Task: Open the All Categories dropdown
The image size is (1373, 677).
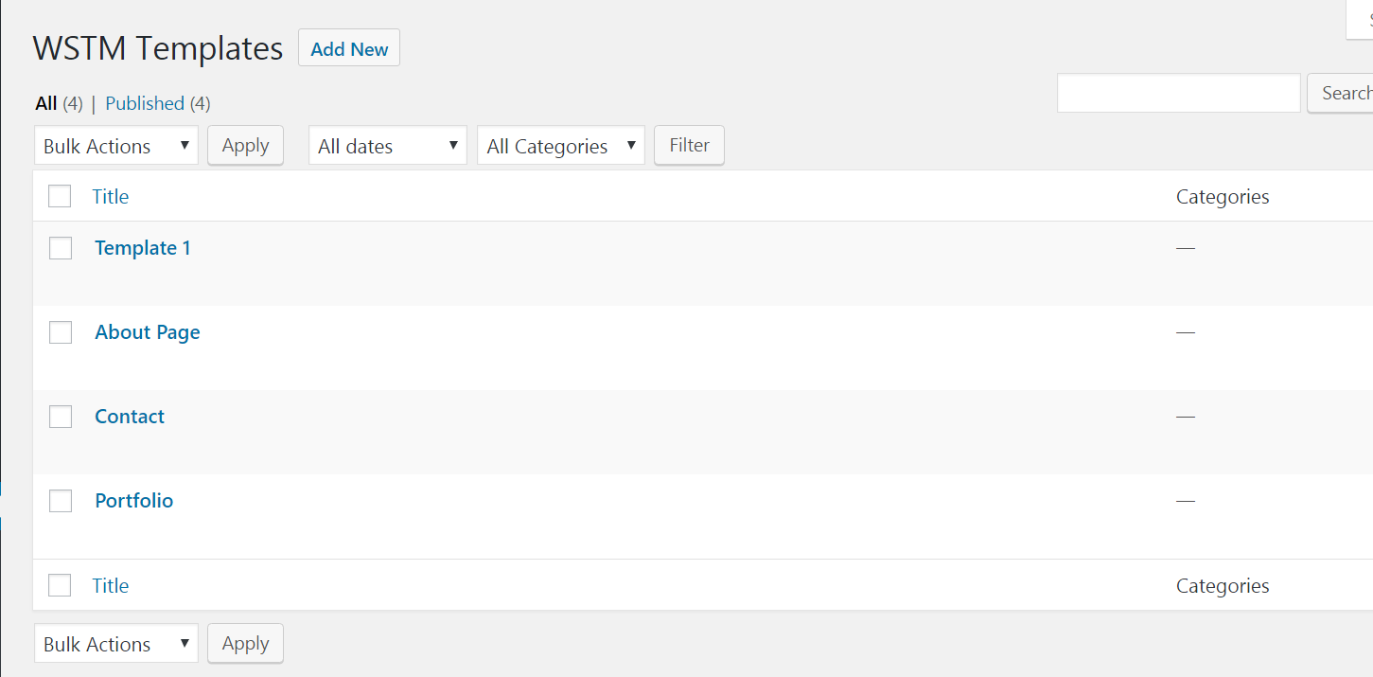Action: point(561,146)
